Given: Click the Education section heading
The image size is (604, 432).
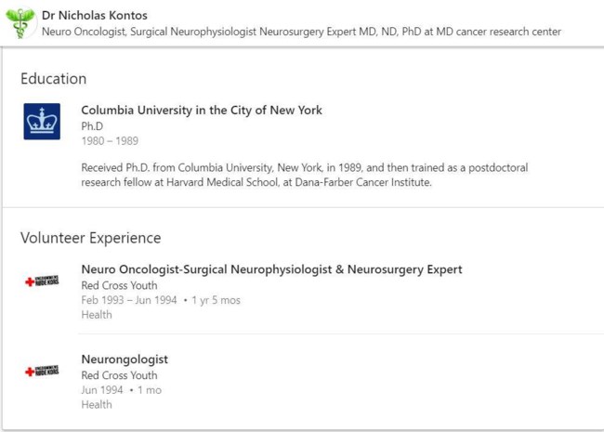Looking at the screenshot, I should pos(53,79).
